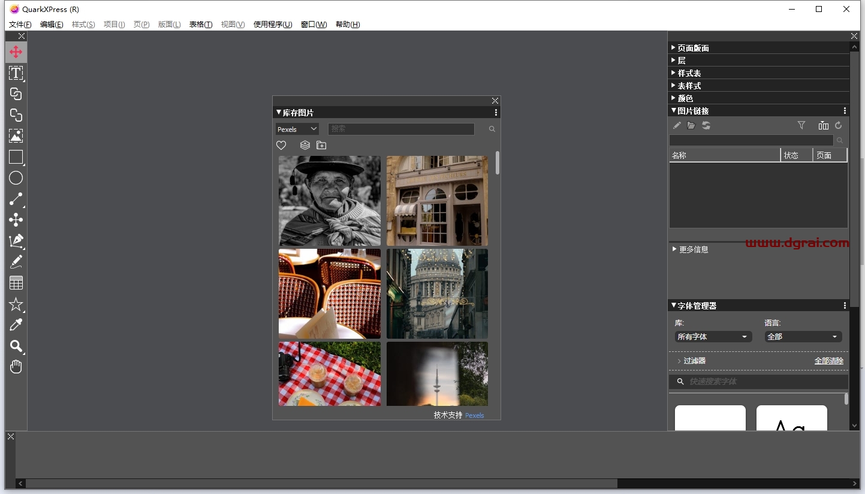The width and height of the screenshot is (865, 494).
Task: Select the Oval Box tool
Action: tap(16, 178)
